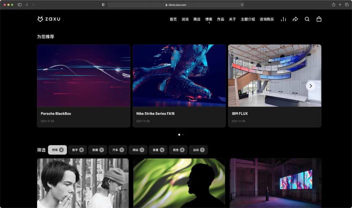The height and width of the screenshot is (208, 352).
Task: Filter works by 装置 category
Action: click(158, 150)
